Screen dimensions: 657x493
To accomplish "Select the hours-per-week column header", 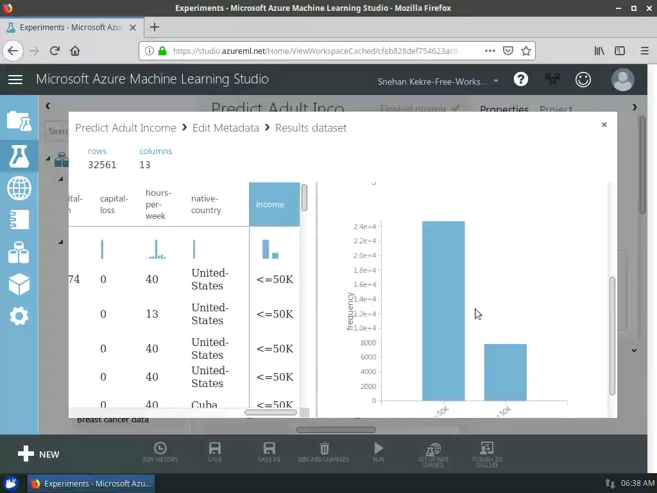I will click(158, 204).
